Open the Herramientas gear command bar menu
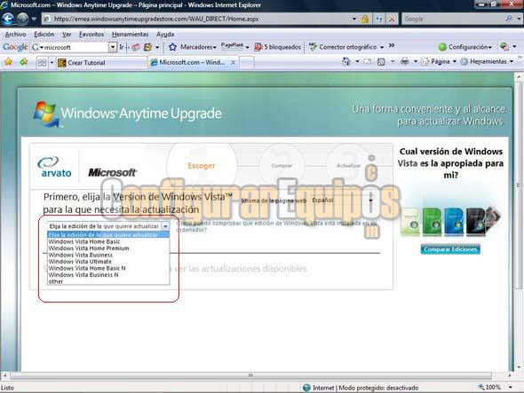Image resolution: width=524 pixels, height=393 pixels. [x=487, y=61]
